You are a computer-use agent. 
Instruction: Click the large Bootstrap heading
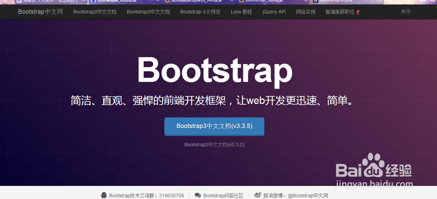click(x=215, y=72)
